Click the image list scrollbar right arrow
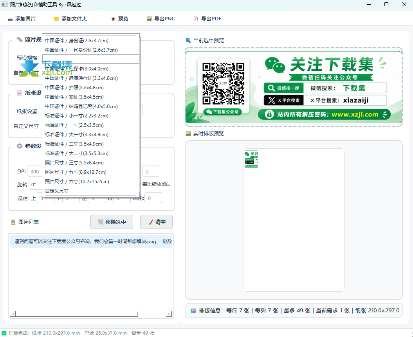 [x=170, y=314]
